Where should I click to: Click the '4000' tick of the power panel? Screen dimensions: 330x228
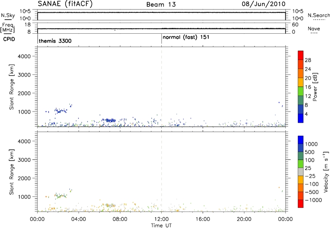click(24, 56)
